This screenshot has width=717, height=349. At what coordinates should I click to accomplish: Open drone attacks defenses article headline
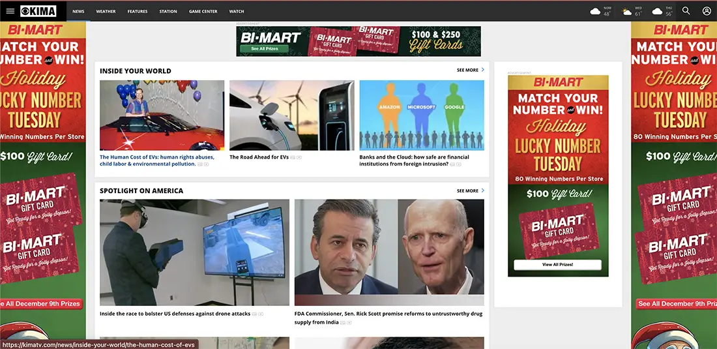175,314
